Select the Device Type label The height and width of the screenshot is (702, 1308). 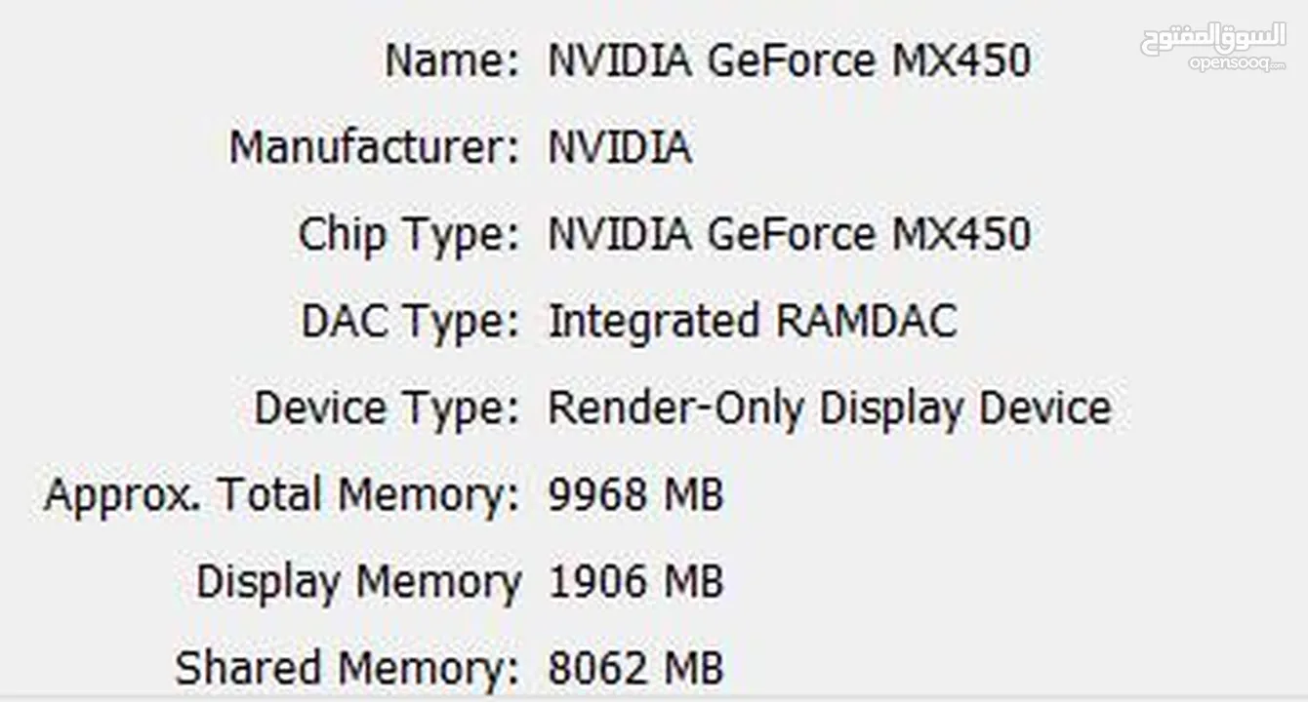coord(387,409)
